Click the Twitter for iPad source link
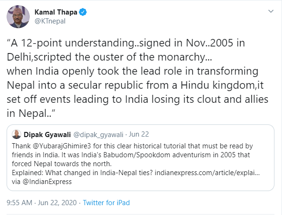The height and width of the screenshot is (215, 282). pos(106,203)
